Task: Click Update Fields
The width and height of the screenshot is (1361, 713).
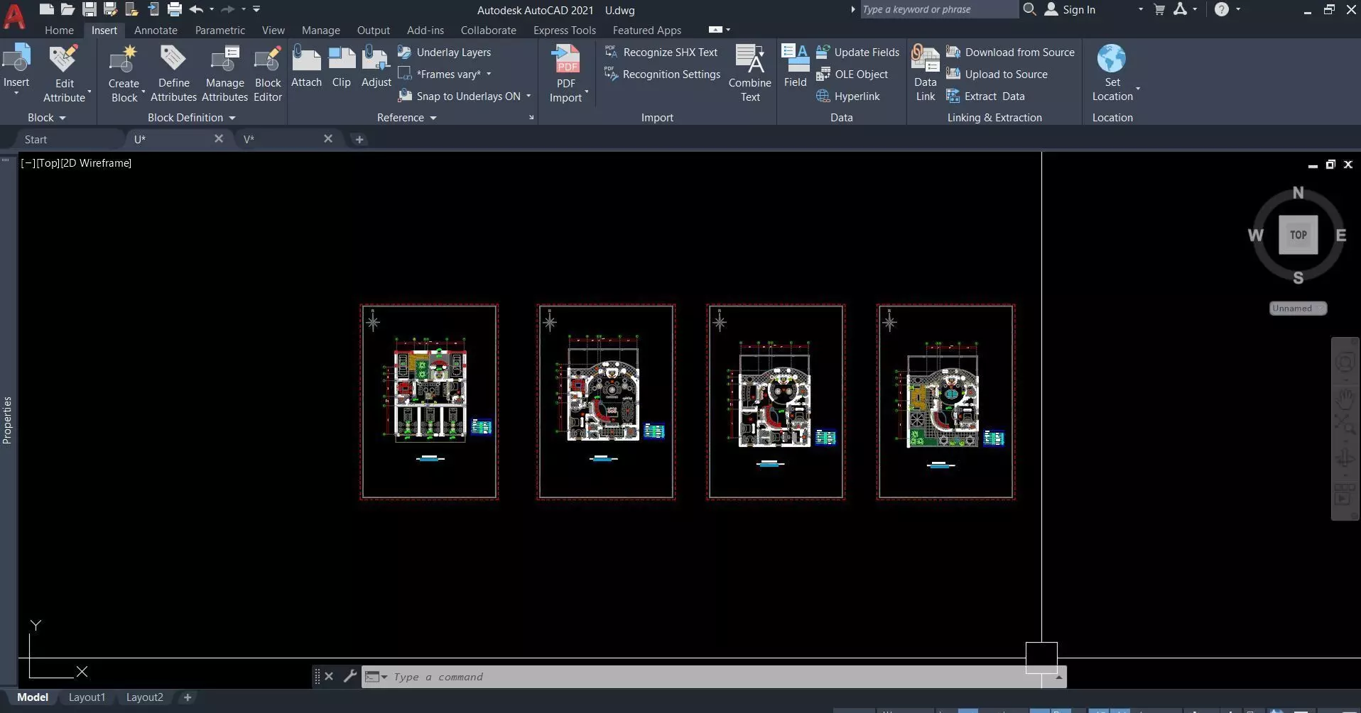Action: click(858, 52)
